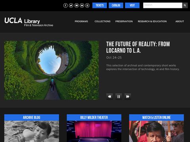Click the Billy Wilder Theater stage image

(x=94, y=131)
